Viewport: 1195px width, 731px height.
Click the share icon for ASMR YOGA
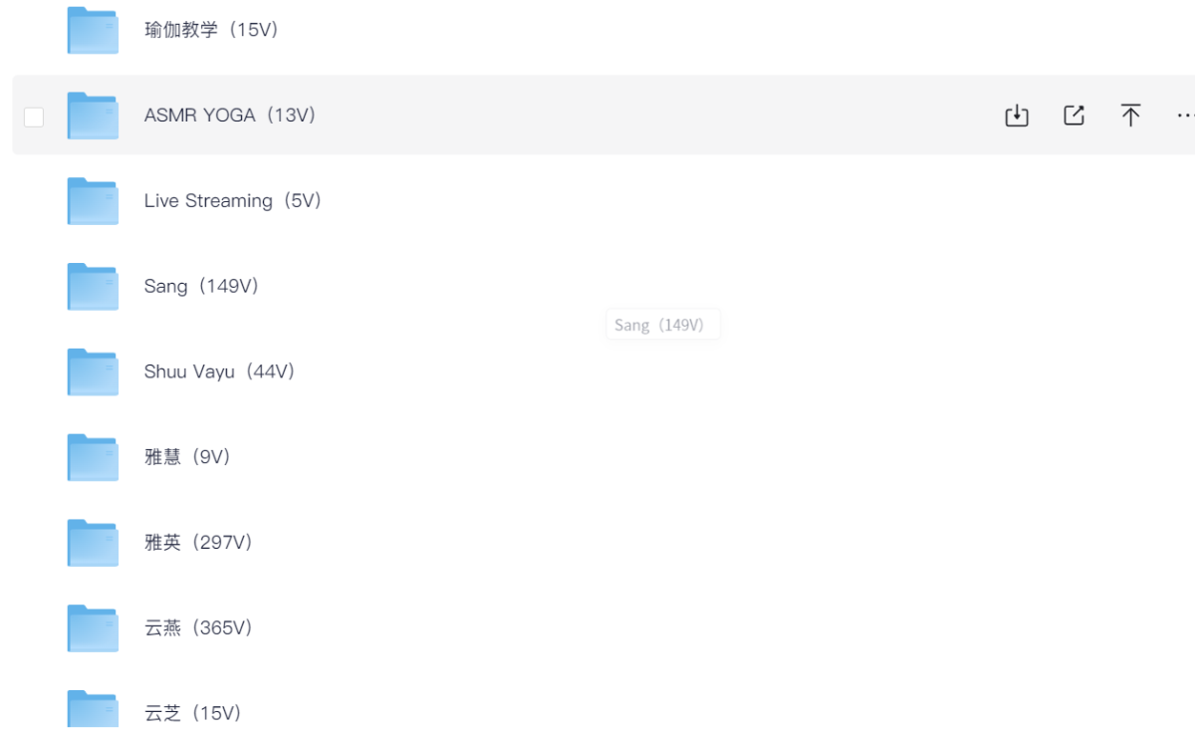(1074, 116)
